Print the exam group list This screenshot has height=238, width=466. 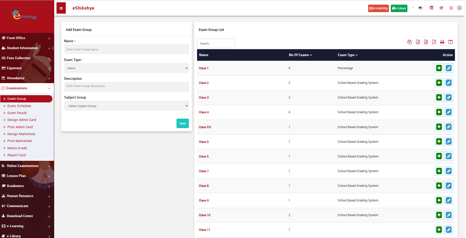pos(442,42)
